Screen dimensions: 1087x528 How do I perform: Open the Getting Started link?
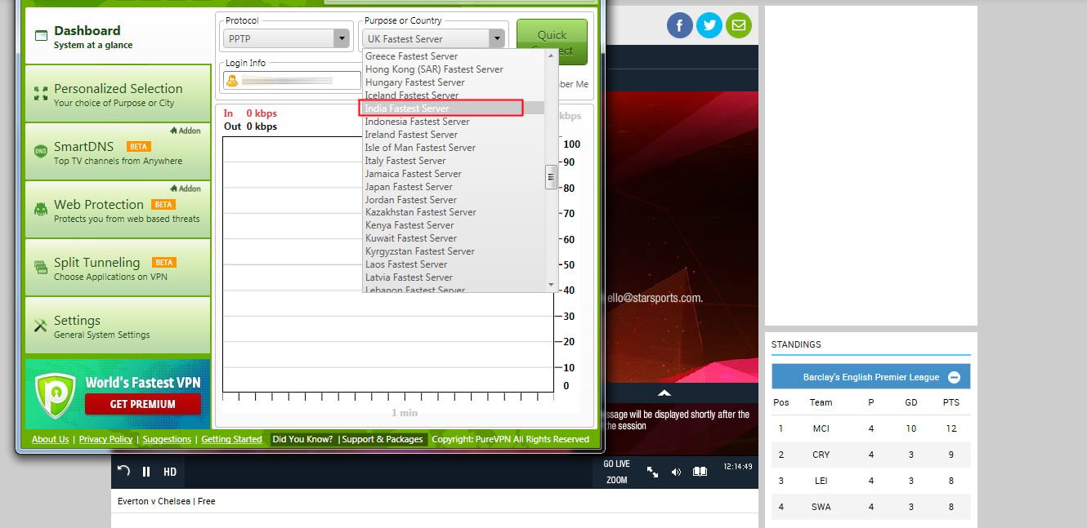231,439
